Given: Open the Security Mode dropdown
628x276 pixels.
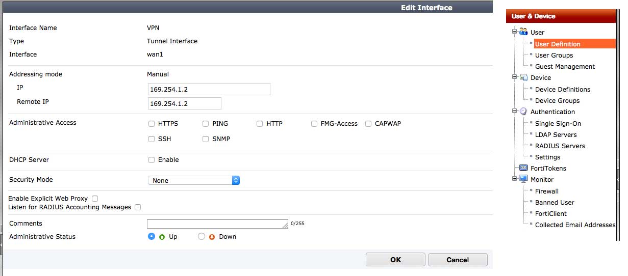Looking at the screenshot, I should click(194, 180).
